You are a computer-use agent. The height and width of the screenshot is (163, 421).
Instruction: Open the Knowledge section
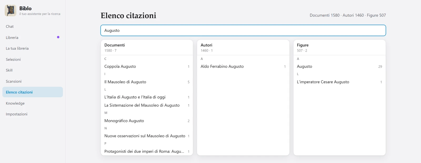(x=33, y=103)
